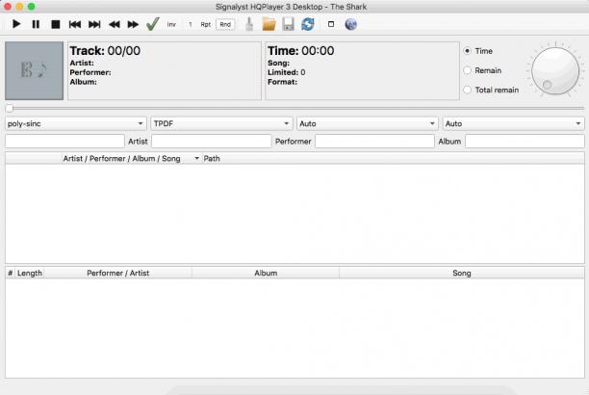Click the green checkmark icon
The image size is (589, 395).
(152, 24)
